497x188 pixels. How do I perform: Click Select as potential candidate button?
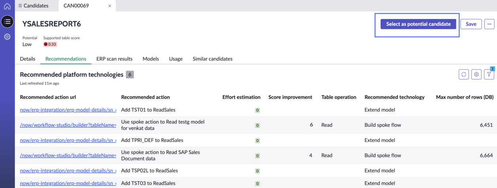(x=418, y=24)
